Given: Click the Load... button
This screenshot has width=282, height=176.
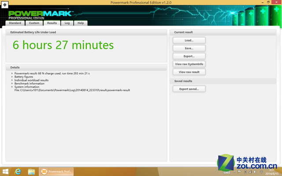Looking at the screenshot, I should 189,40.
